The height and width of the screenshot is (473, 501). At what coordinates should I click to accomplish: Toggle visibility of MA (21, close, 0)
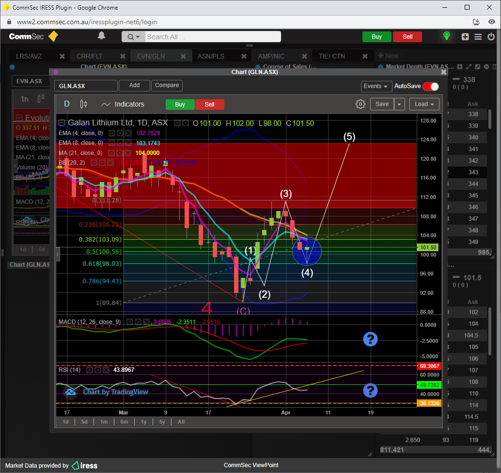click(111, 153)
